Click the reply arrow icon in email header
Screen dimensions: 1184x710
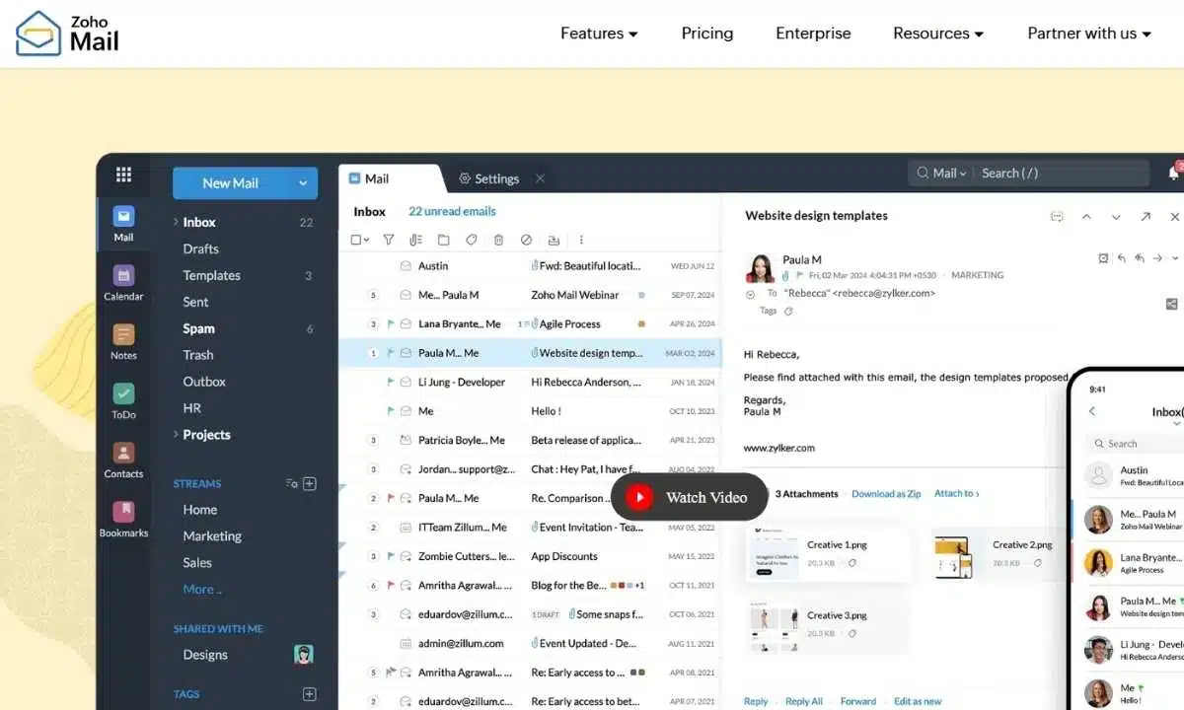coord(1121,258)
